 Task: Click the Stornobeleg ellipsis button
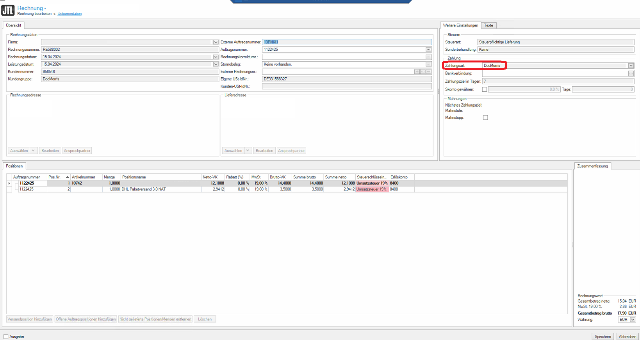(428, 64)
